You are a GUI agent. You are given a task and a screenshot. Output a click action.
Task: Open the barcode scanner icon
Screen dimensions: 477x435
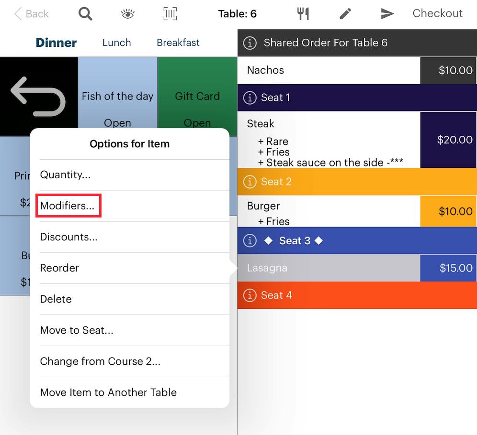pos(170,14)
